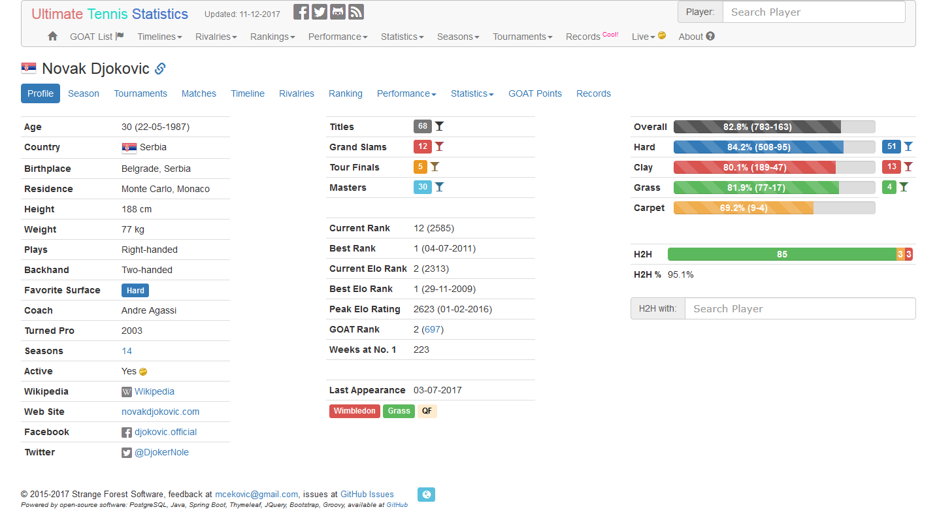This screenshot has width=937, height=522.
Task: Click the GOAT points link 697
Action: [433, 330]
